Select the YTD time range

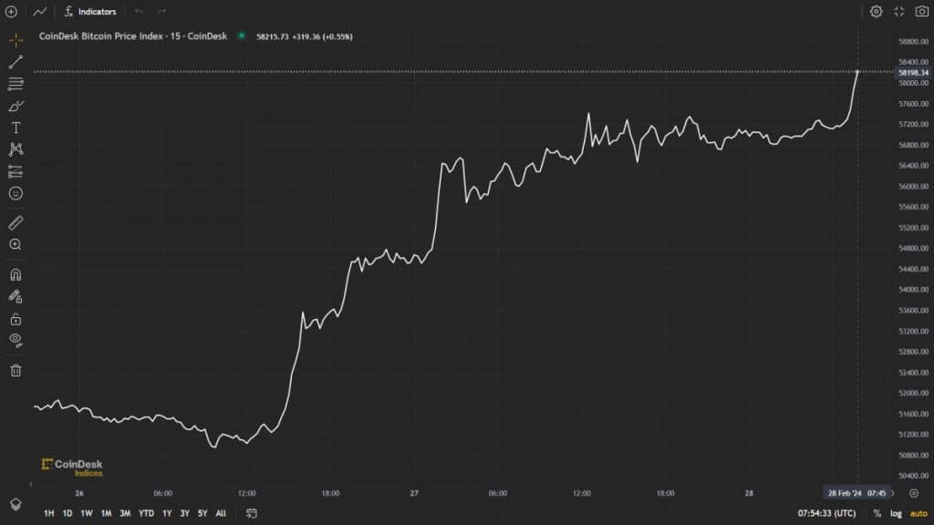coord(146,513)
